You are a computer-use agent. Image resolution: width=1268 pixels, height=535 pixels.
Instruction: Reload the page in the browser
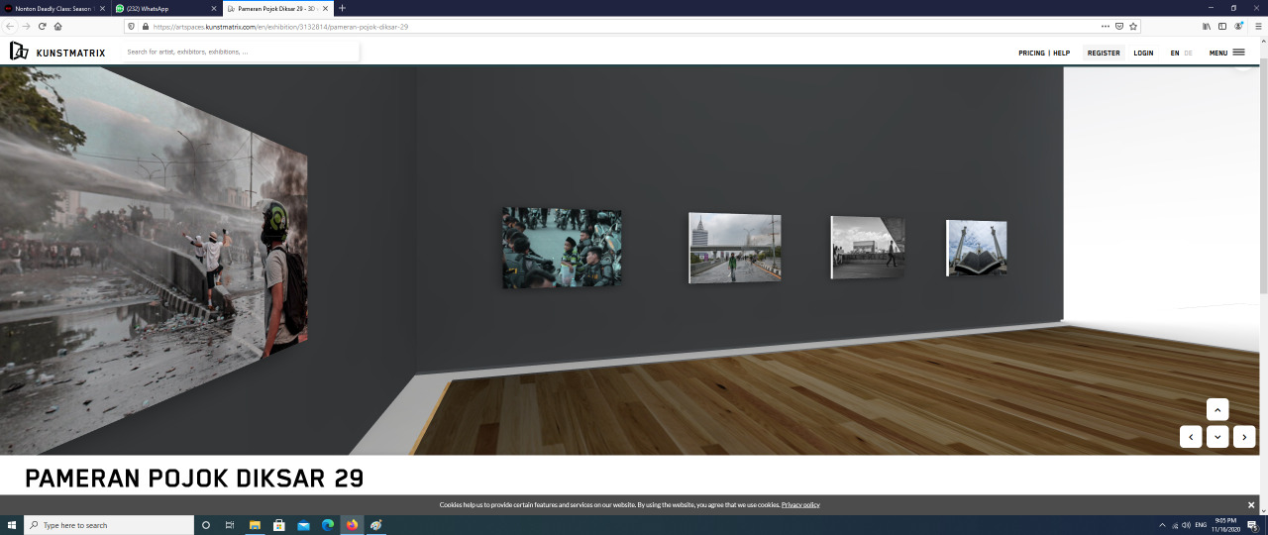42,27
